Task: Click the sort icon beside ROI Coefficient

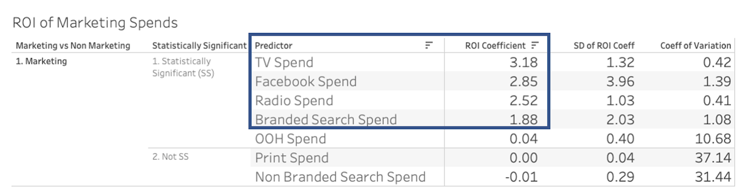Action: tap(535, 45)
